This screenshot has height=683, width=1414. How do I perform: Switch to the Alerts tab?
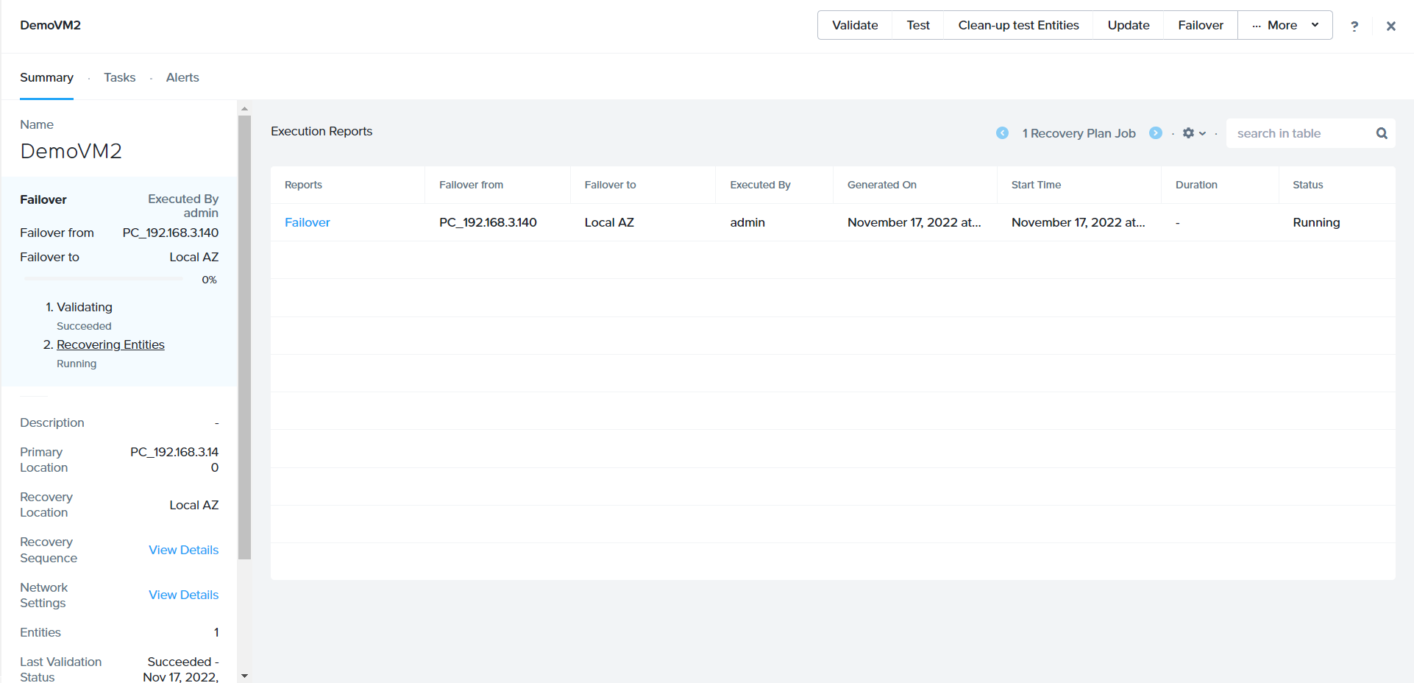point(182,77)
